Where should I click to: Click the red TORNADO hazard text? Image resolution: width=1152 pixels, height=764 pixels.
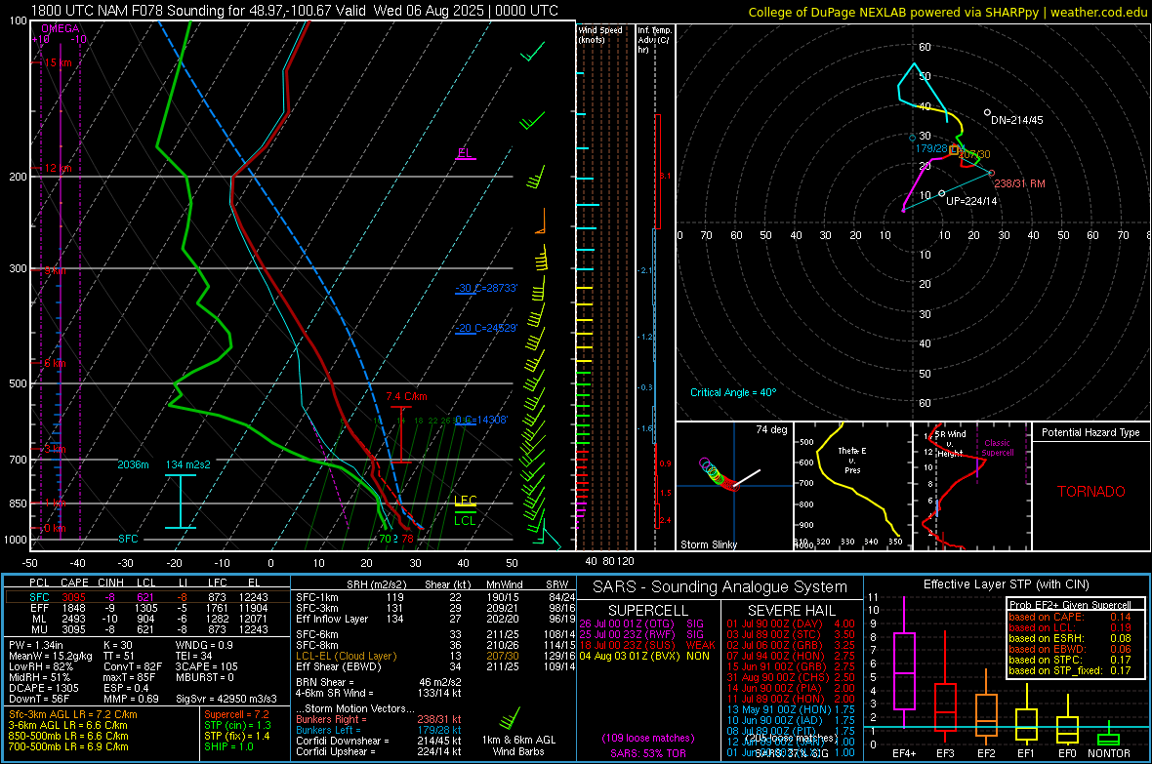coord(1091,492)
